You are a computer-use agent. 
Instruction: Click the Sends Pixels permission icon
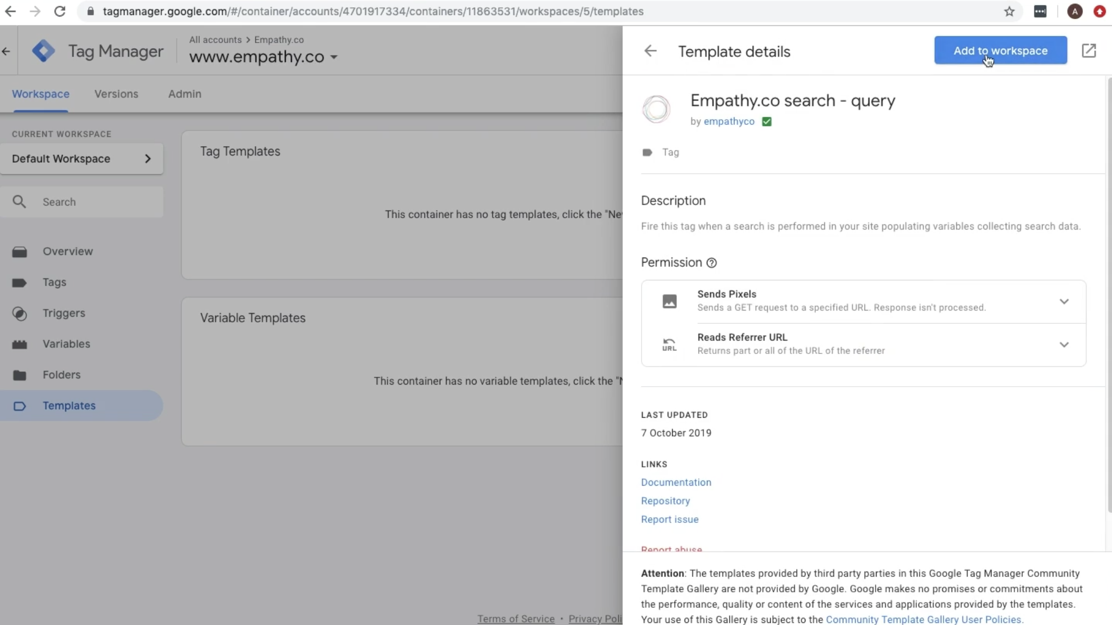point(670,300)
